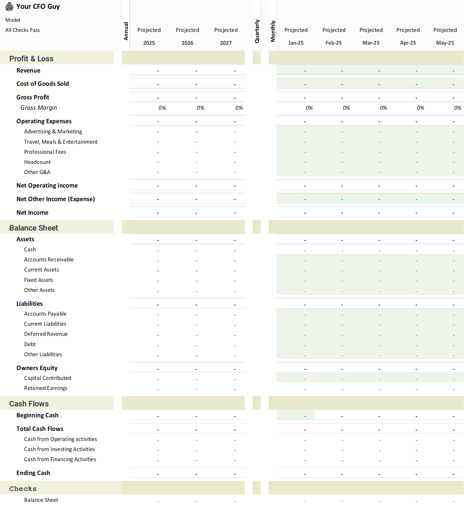Click the Retained Earnings label
464x505 pixels.
(46, 388)
